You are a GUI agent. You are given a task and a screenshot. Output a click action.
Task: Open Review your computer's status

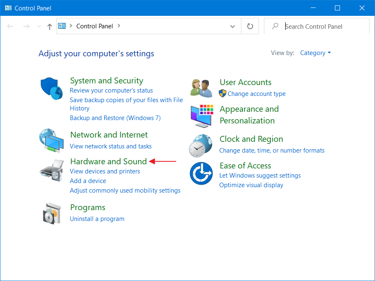coord(111,90)
